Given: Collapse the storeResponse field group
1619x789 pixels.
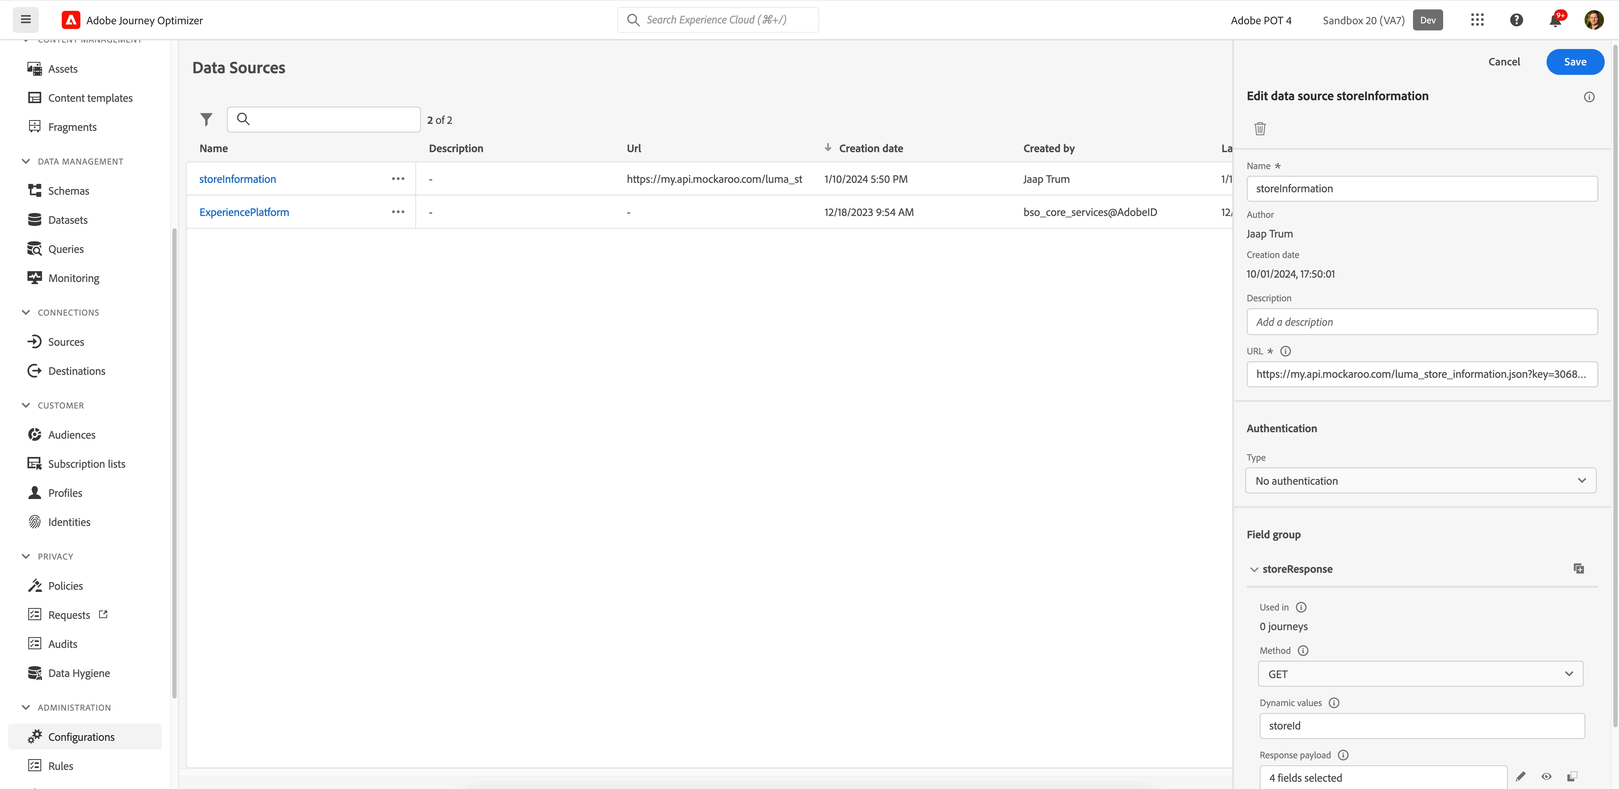Looking at the screenshot, I should (1254, 570).
